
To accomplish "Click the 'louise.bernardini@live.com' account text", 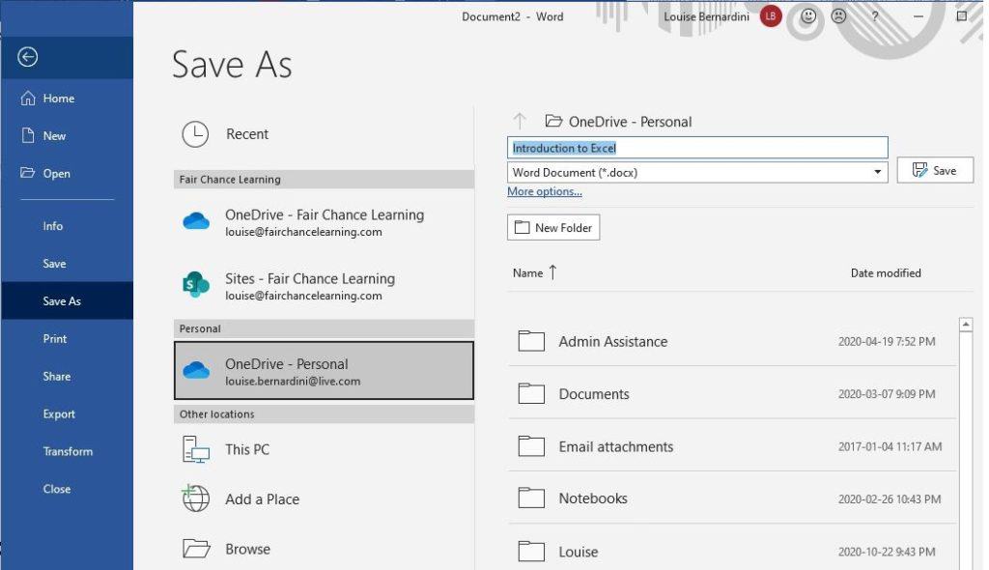I will tap(293, 382).
